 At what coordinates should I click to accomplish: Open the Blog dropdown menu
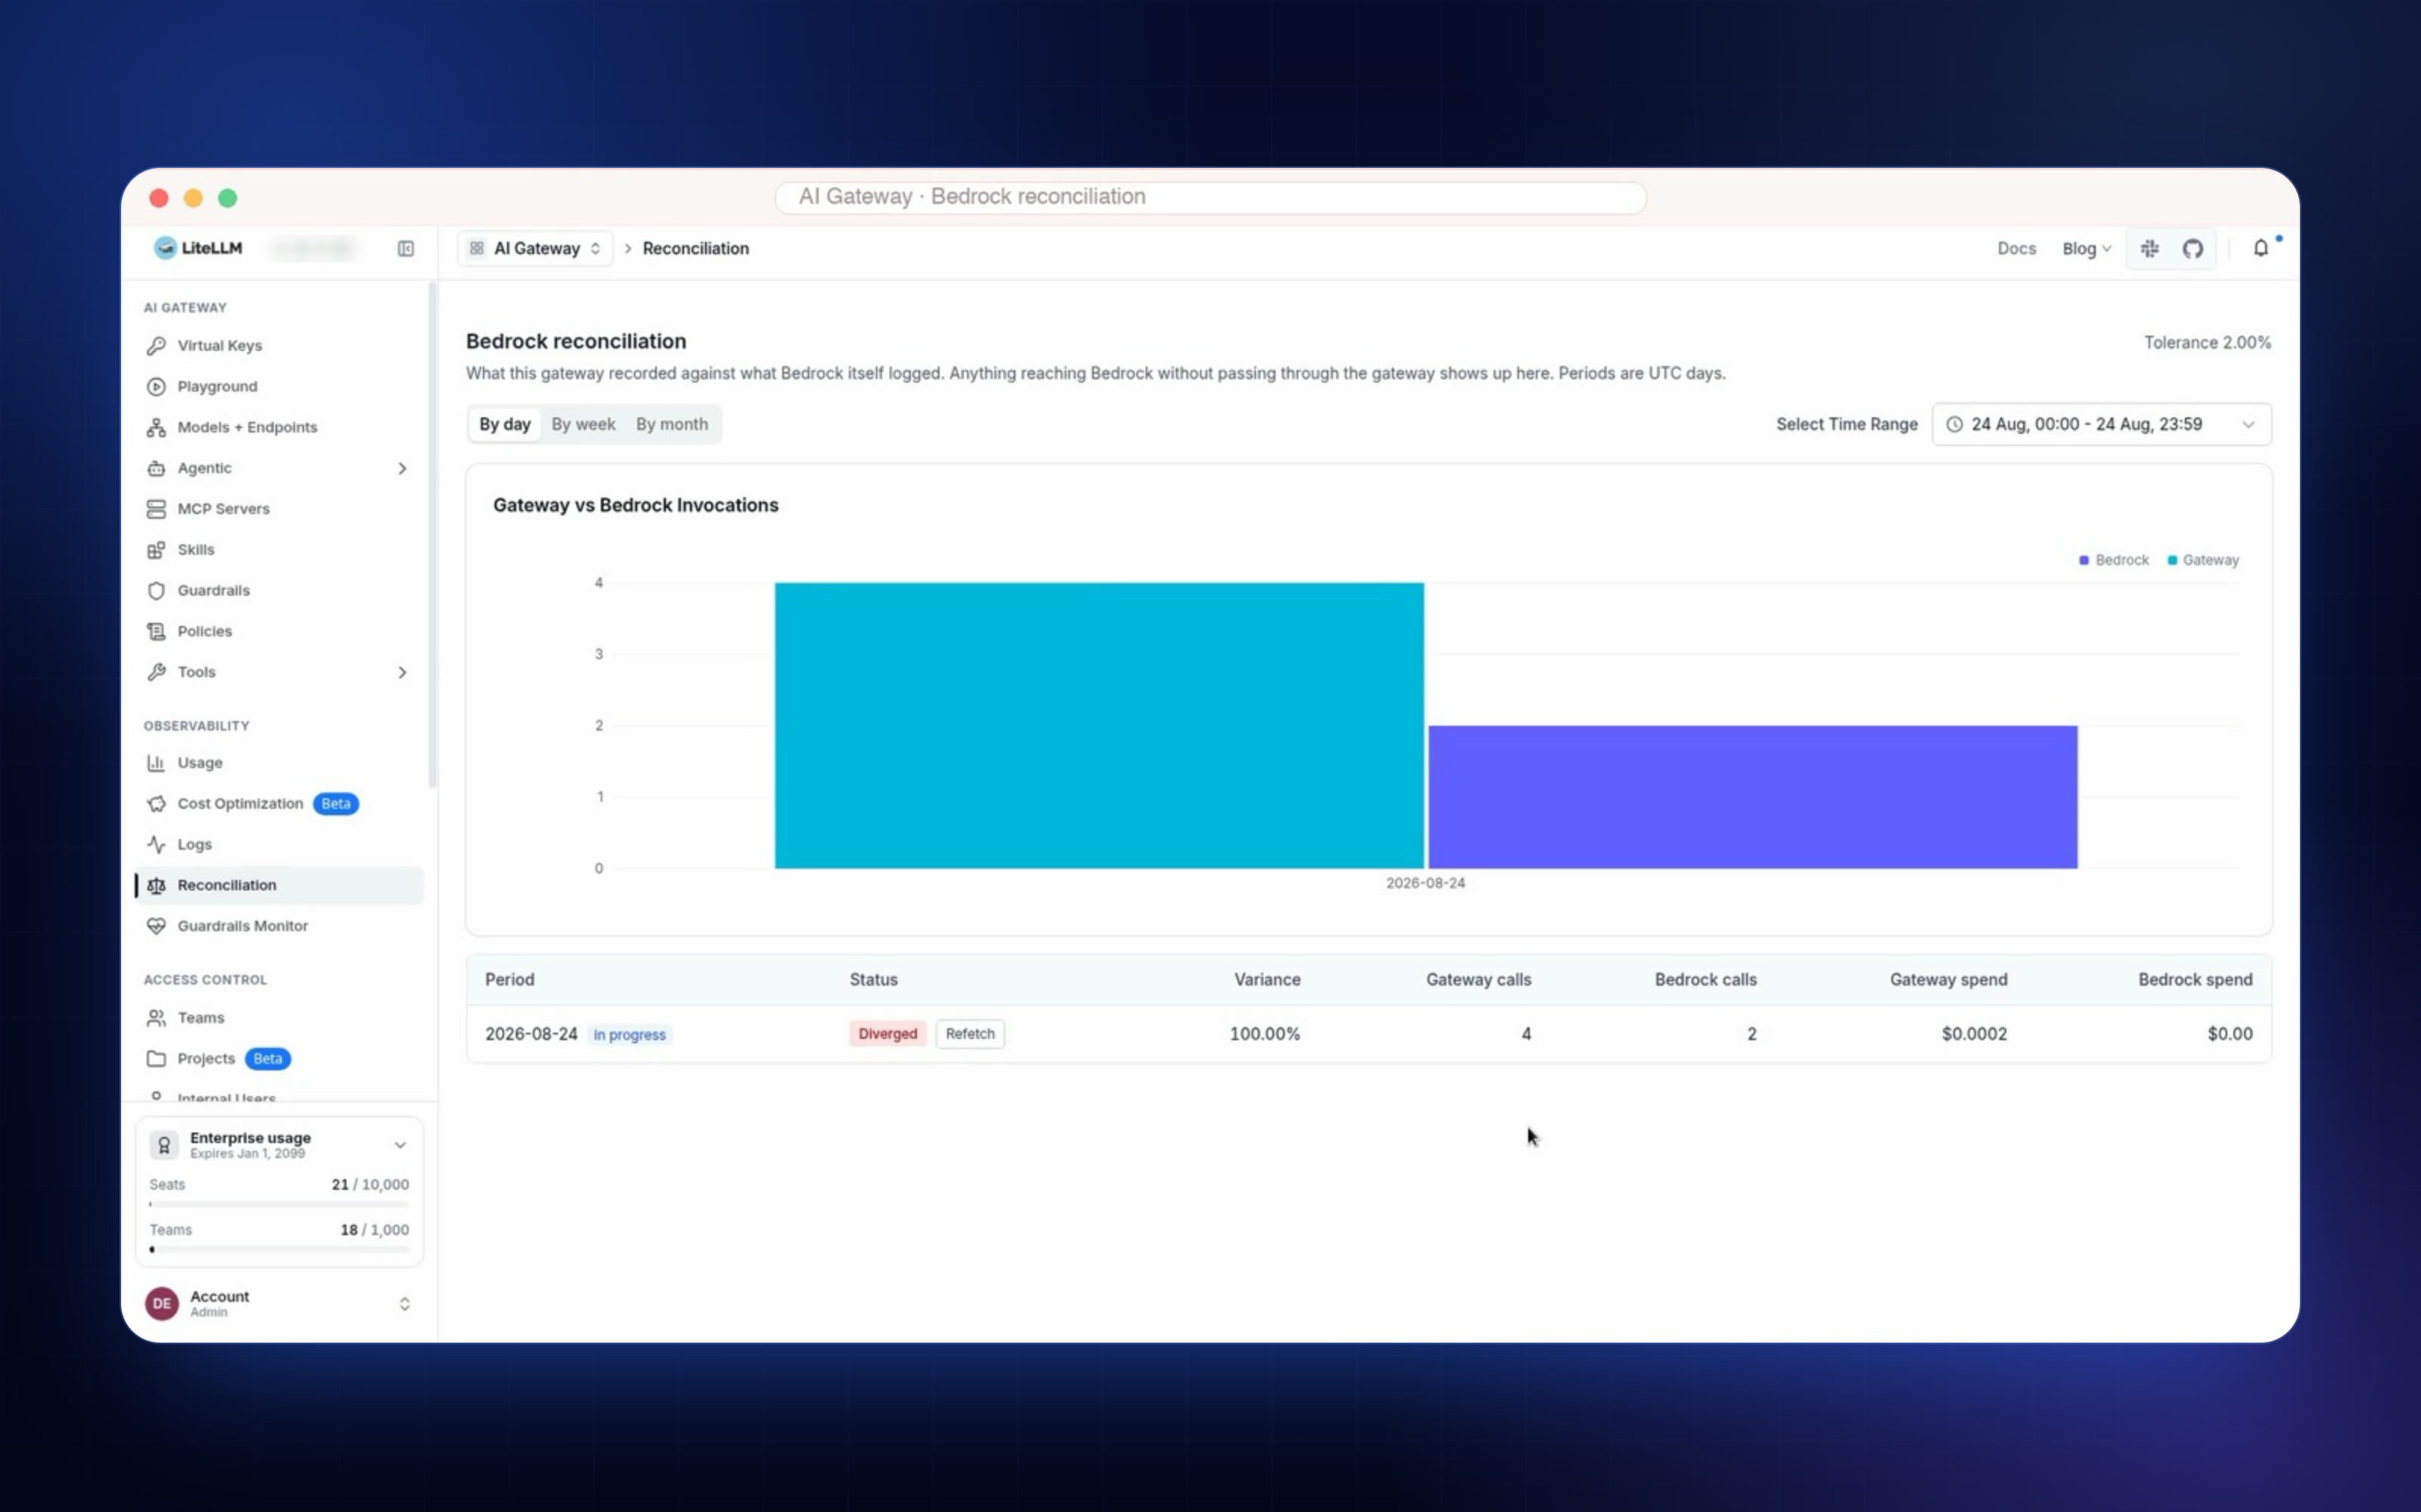pos(2086,249)
